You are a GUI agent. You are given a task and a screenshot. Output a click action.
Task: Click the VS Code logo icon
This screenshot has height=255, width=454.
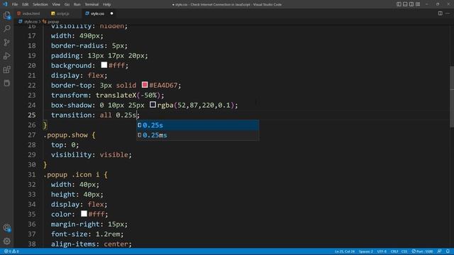(x=5, y=4)
